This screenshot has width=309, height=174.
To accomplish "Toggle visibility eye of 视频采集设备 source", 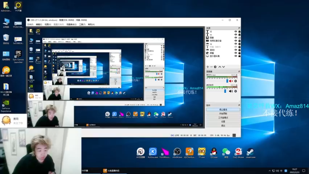I will click(236, 41).
